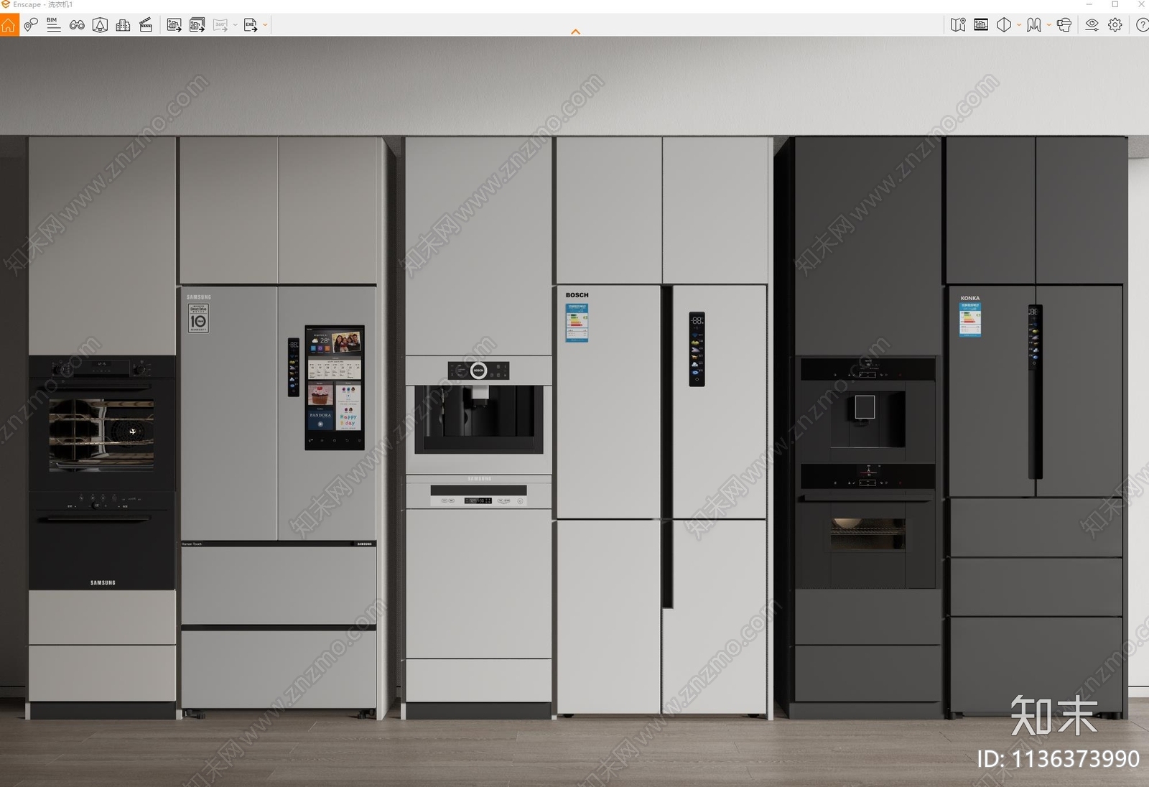This screenshot has height=787, width=1149.
Task: Export batch rendering of views
Action: click(197, 25)
